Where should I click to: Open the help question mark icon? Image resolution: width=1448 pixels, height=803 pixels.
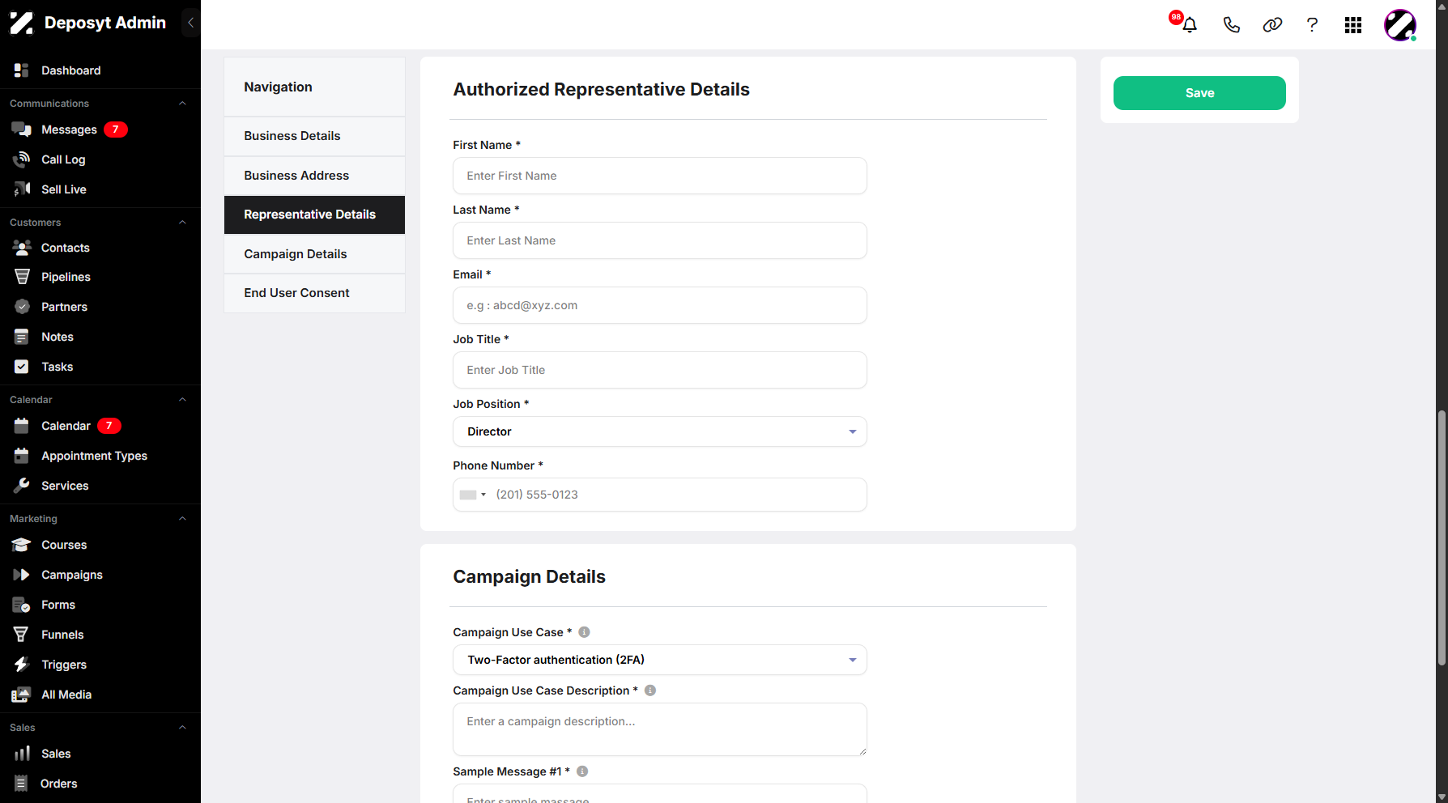[1312, 25]
